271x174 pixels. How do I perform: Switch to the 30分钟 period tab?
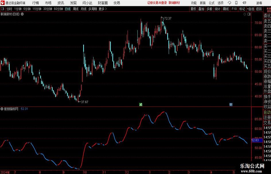(x=48, y=9)
